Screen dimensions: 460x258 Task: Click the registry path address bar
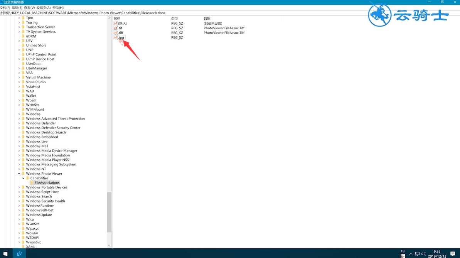(x=230, y=13)
